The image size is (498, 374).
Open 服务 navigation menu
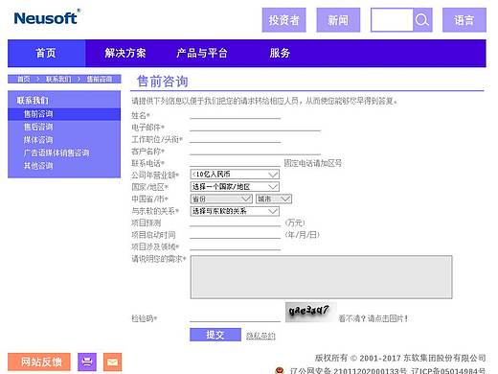click(280, 53)
